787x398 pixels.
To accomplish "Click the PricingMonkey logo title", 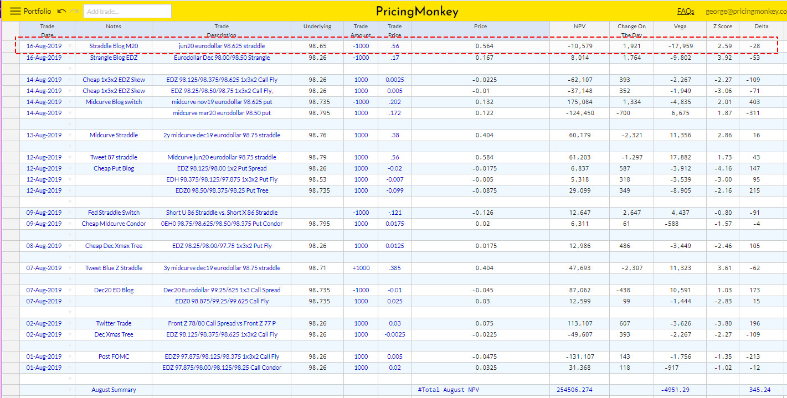I will pyautogui.click(x=417, y=11).
